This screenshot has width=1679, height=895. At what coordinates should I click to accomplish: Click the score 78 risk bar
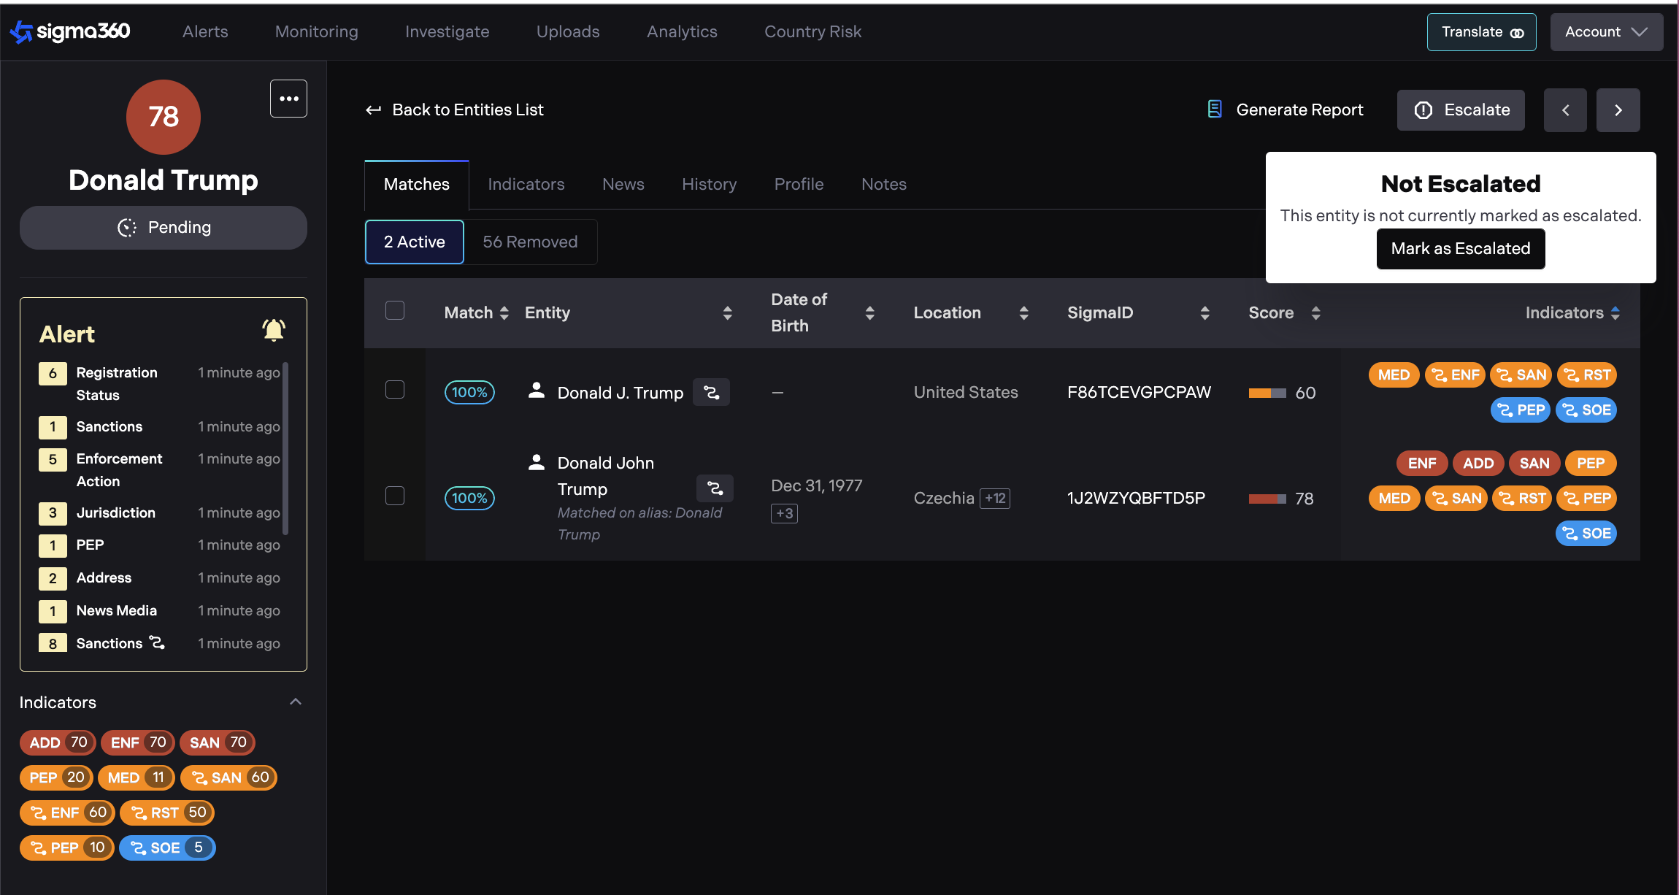click(1267, 499)
